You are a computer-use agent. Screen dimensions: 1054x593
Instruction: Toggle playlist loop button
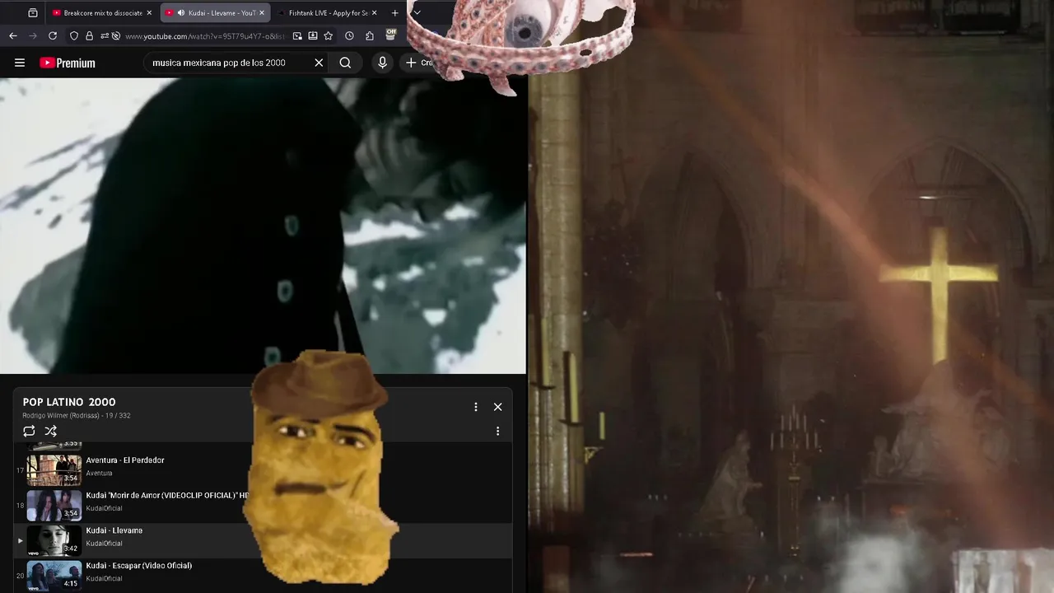point(30,431)
